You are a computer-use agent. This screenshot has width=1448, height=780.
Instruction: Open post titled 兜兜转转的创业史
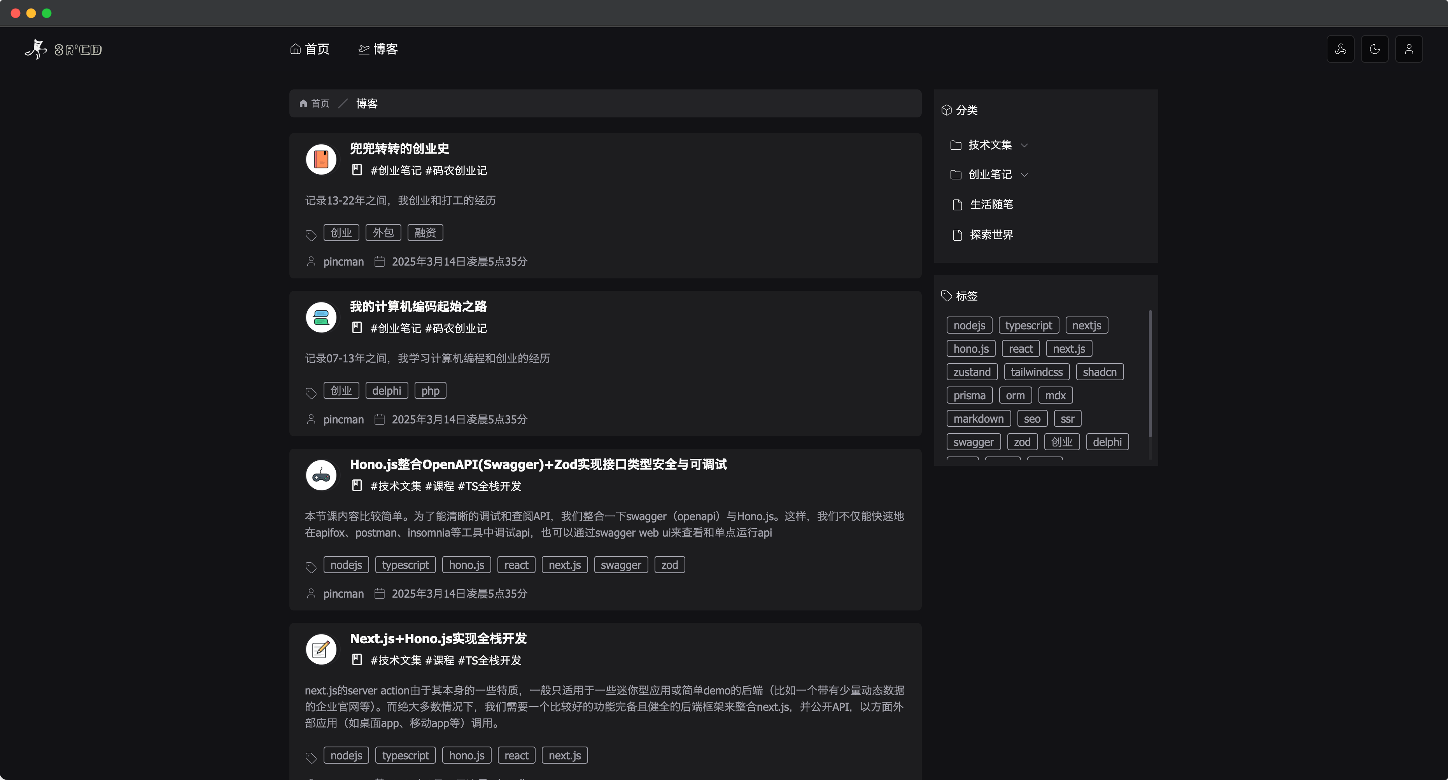(399, 149)
